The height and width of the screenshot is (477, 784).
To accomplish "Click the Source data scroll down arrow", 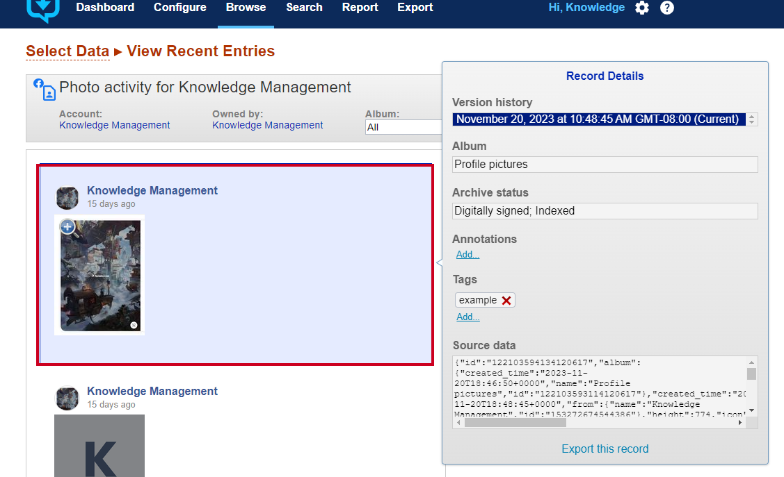I will pos(751,411).
